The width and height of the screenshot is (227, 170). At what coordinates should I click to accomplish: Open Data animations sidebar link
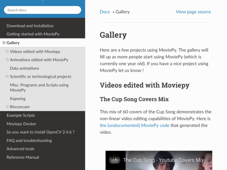click(x=24, y=68)
